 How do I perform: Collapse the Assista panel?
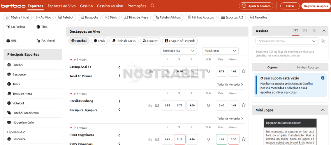(x=324, y=31)
